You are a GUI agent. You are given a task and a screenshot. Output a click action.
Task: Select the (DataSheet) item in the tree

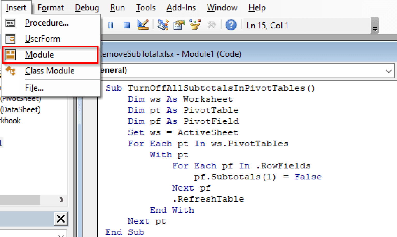tap(21, 109)
